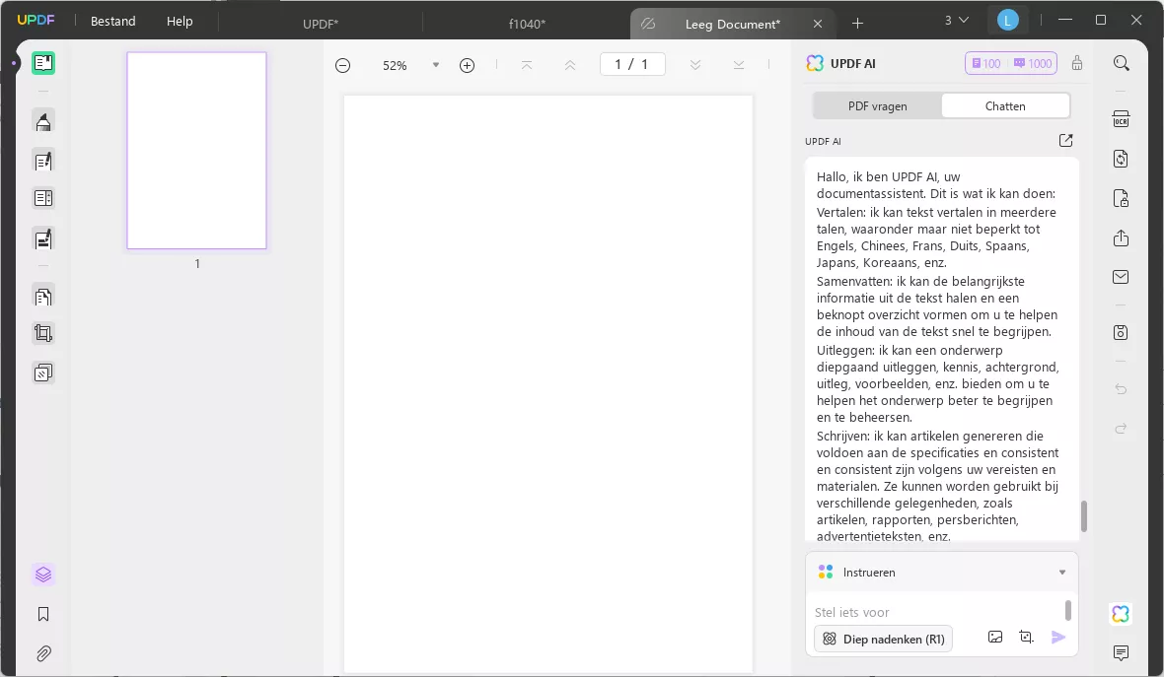Go to the next page arrow
This screenshot has height=677, width=1164.
coord(694,65)
